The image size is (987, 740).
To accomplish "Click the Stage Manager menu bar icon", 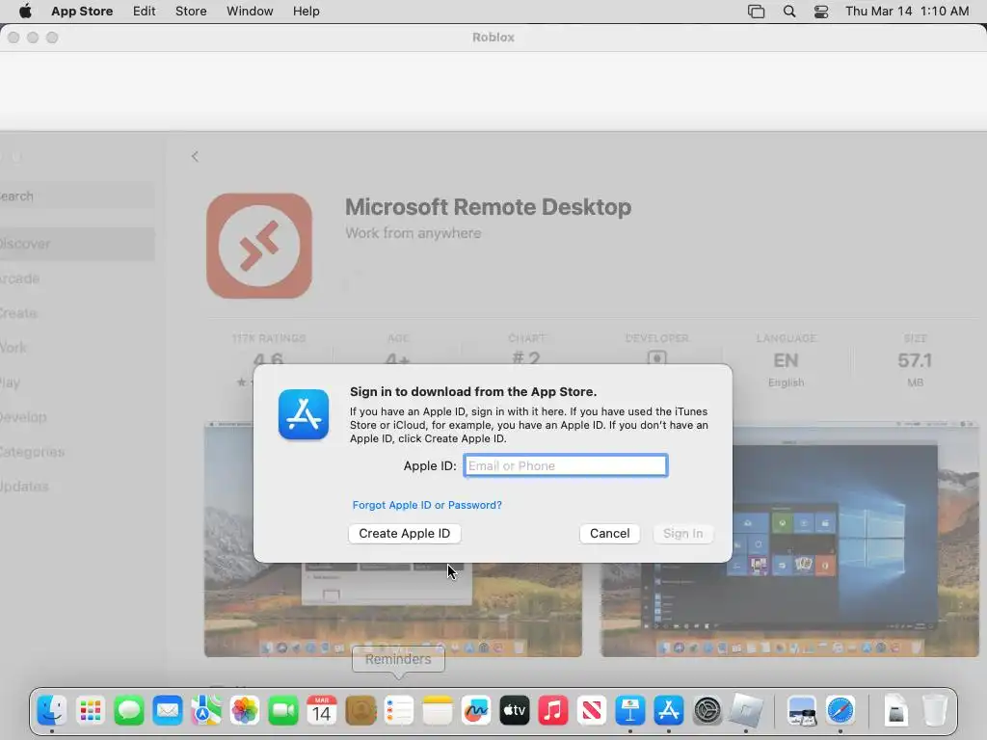I will [x=756, y=12].
